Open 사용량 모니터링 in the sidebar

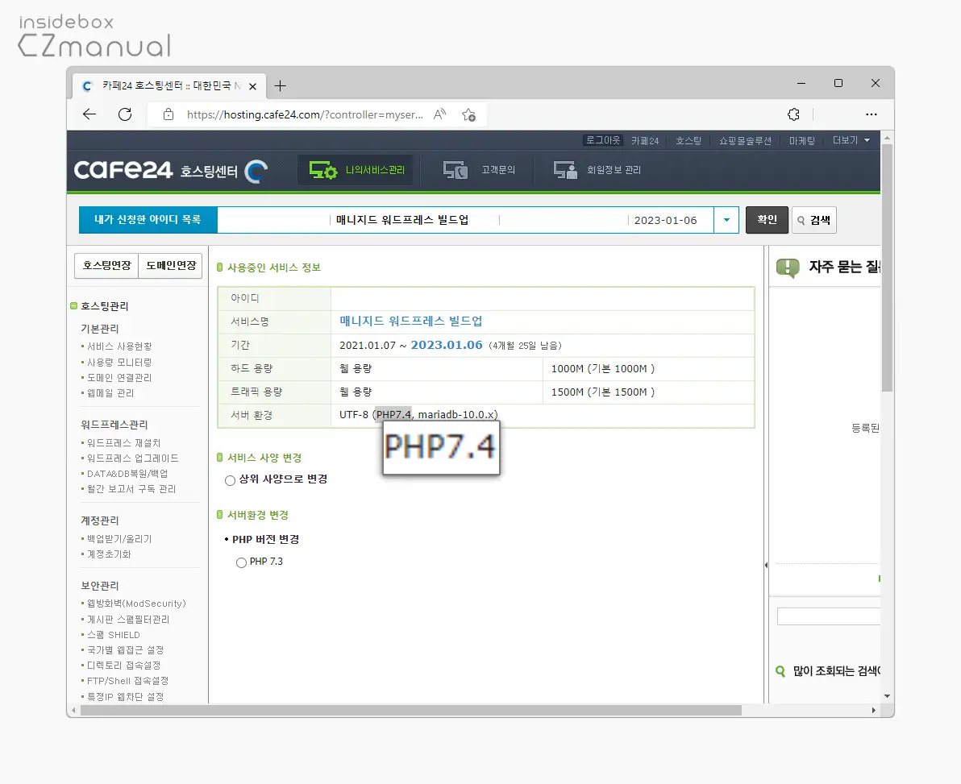pyautogui.click(x=119, y=363)
